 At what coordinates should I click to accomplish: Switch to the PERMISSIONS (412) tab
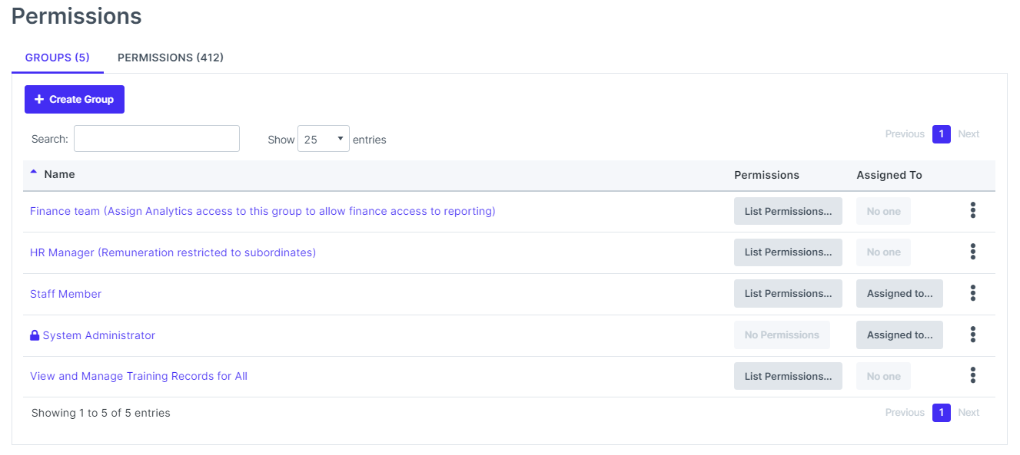click(x=170, y=58)
